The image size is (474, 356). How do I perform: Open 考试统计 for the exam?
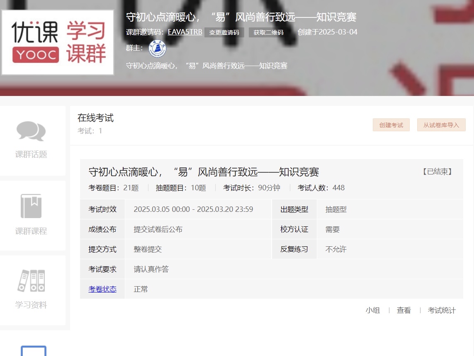pos(442,310)
